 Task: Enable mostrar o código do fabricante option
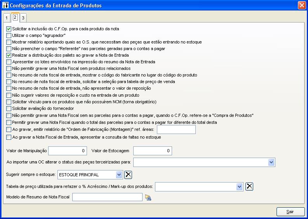[9, 75]
